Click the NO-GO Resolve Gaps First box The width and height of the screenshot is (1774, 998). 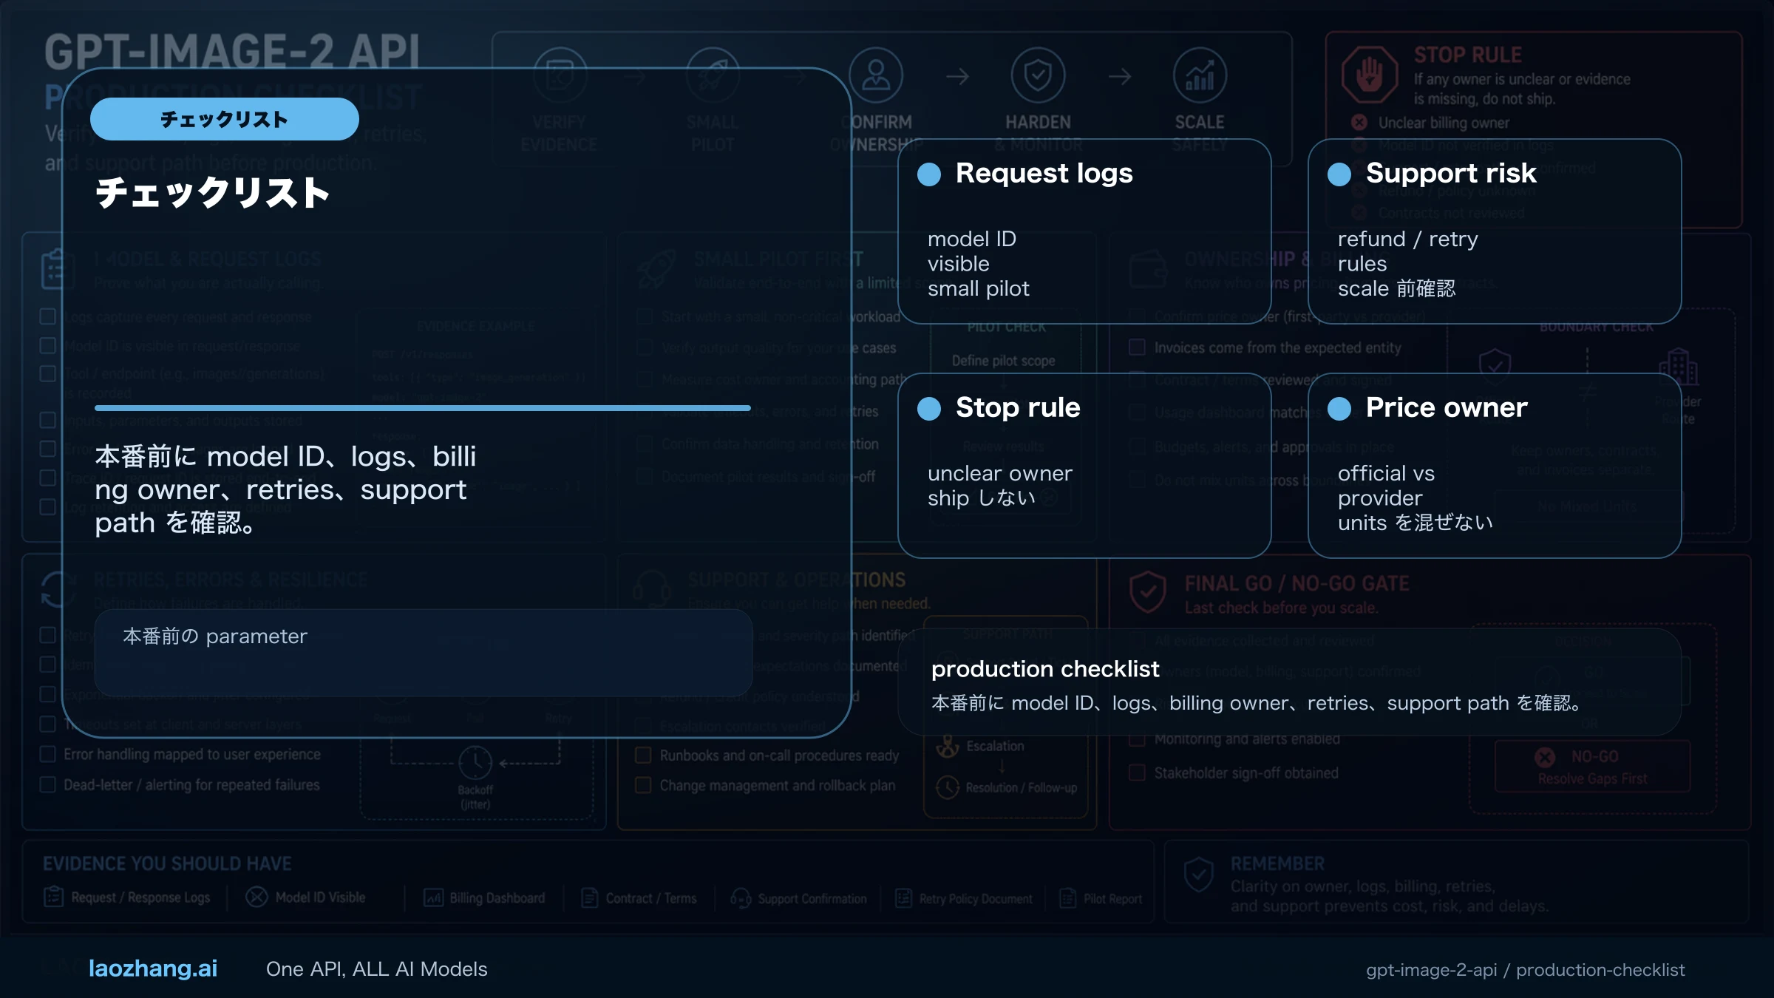[1592, 767]
